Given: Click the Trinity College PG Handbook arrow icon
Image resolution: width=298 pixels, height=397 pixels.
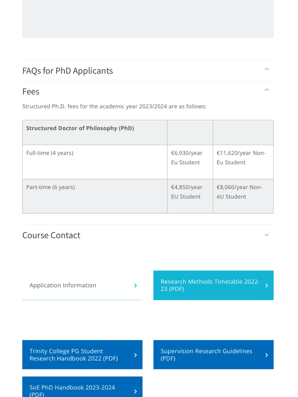Looking at the screenshot, I should pos(135,355).
